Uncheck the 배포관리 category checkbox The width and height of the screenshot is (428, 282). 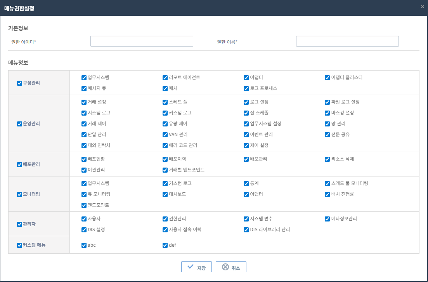[x=19, y=164]
